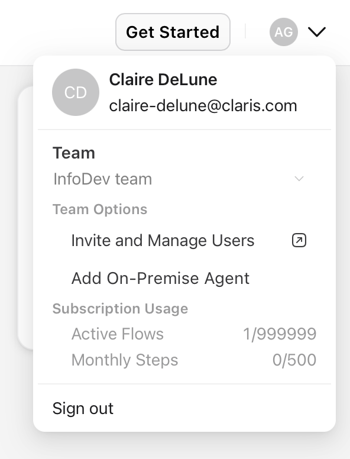Click the 1/999999 flows usage value
The height and width of the screenshot is (459, 350).
pos(280,334)
